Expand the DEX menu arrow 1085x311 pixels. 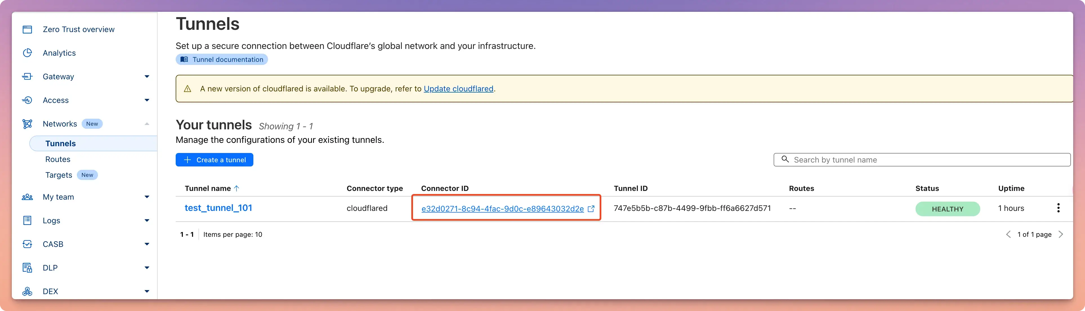(147, 291)
